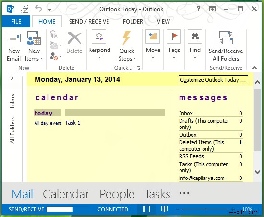Click CONNECTED status text
Viewport: 264px width, 217px height.
point(113,209)
